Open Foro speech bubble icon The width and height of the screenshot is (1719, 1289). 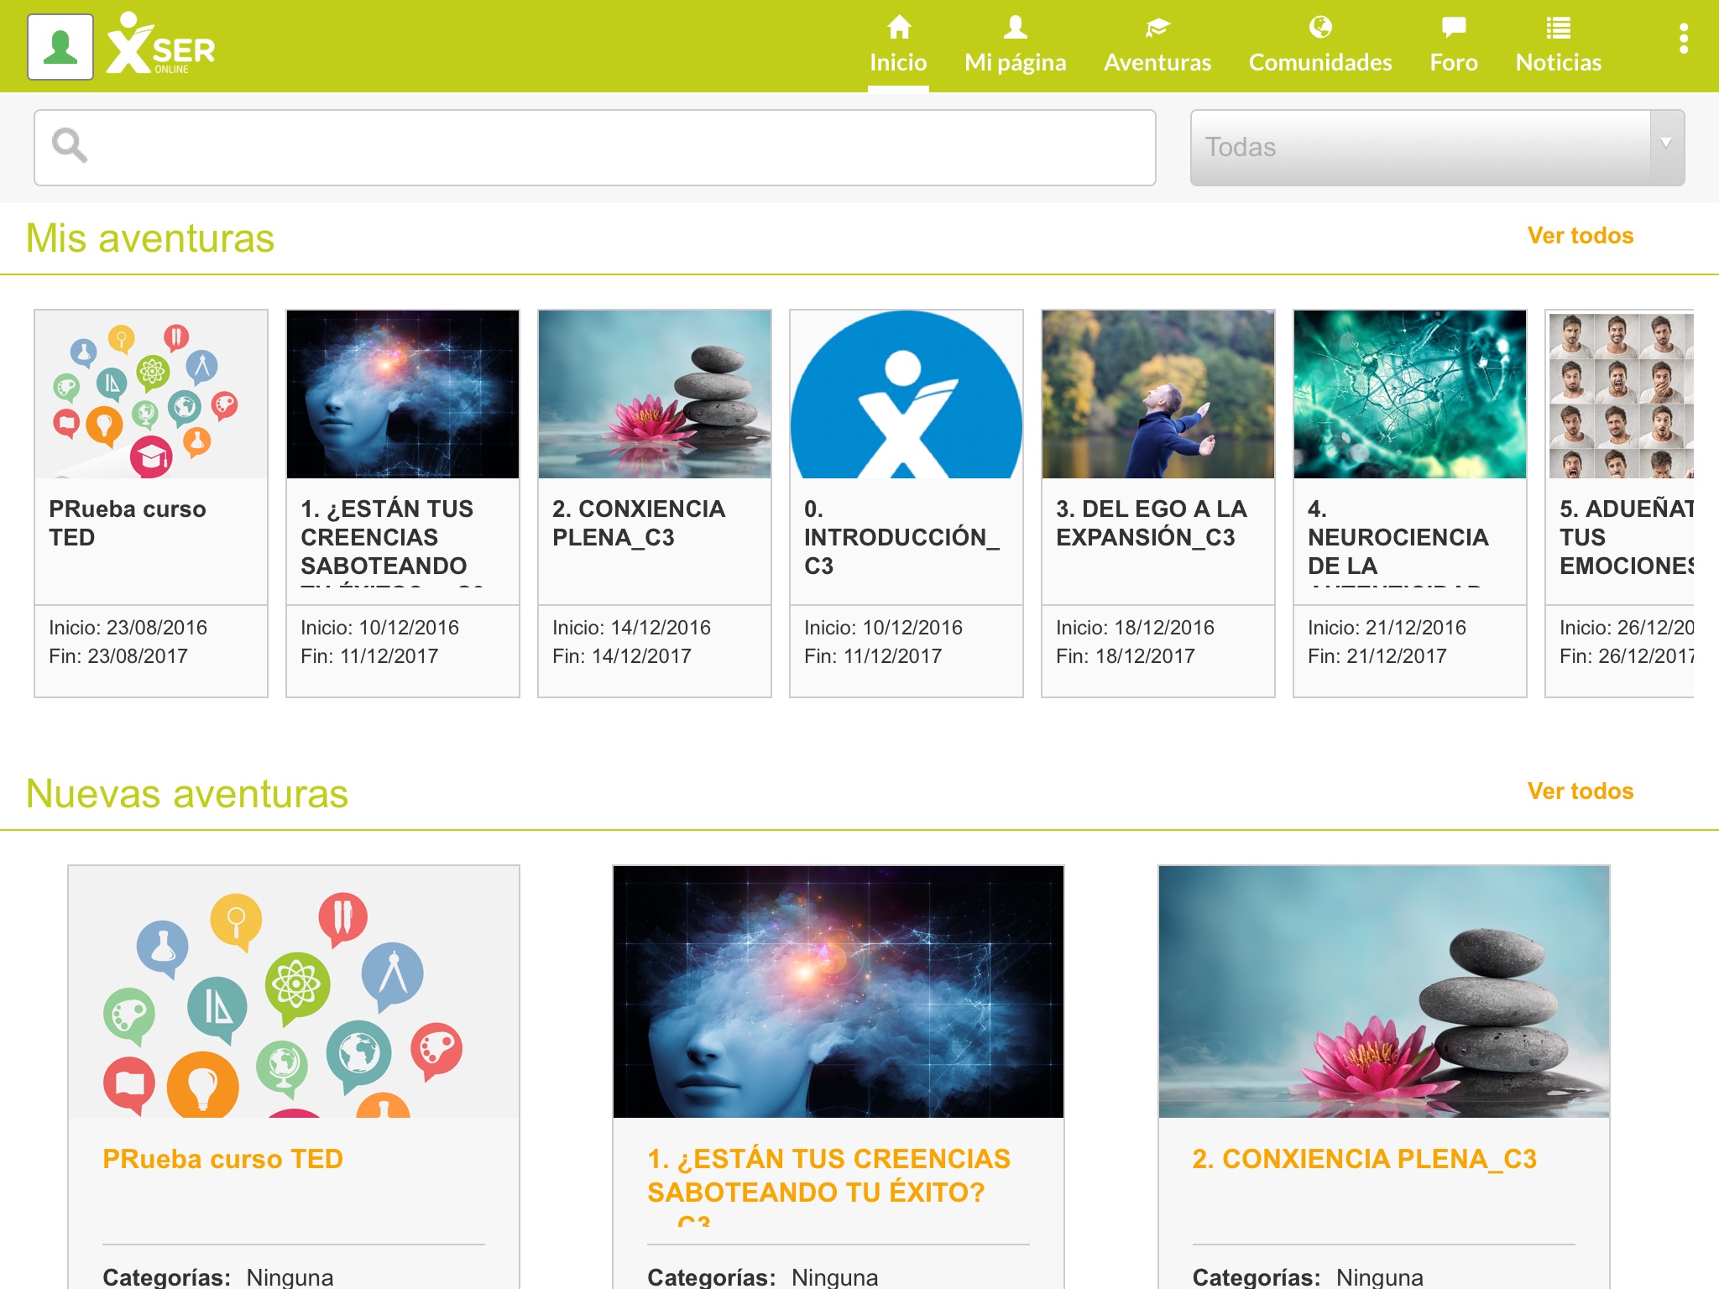1453,28
